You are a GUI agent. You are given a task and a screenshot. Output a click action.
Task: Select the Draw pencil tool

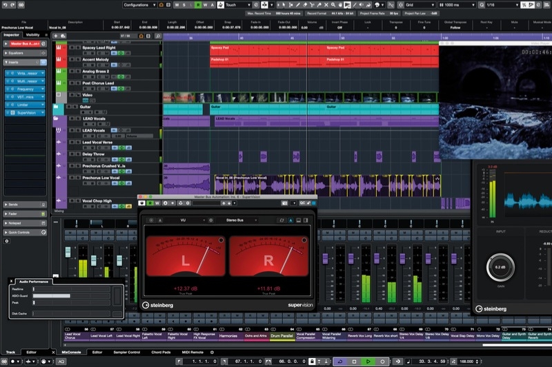click(298, 5)
